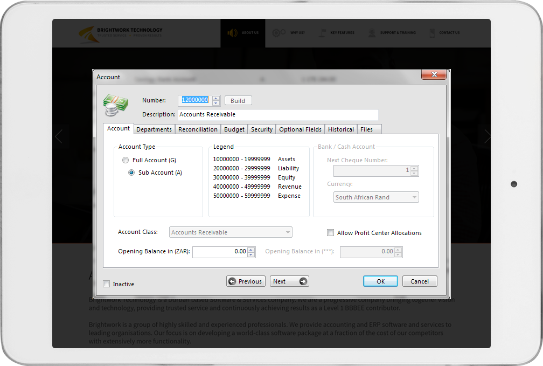Click the Description text field
This screenshot has height=366, width=543.
277,114
